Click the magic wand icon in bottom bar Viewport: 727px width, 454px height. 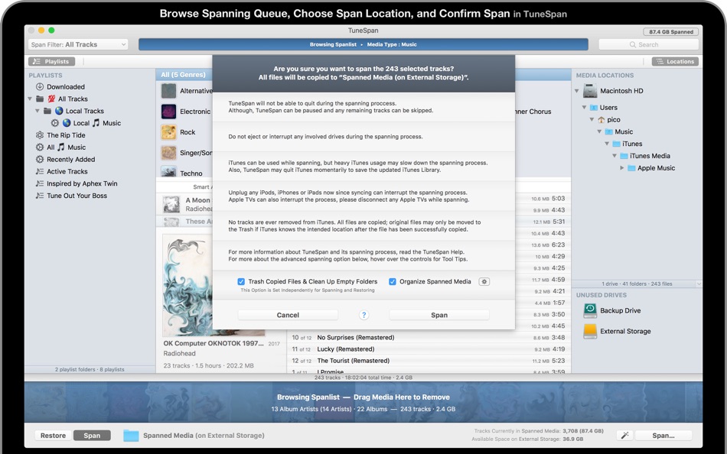624,436
